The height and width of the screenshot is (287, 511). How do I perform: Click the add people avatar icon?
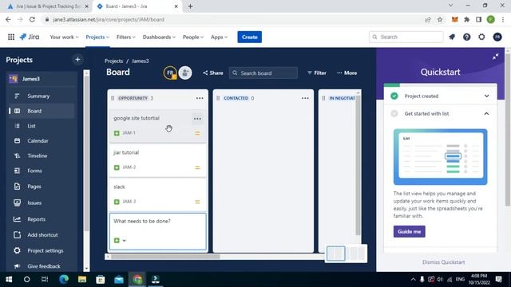(x=185, y=73)
